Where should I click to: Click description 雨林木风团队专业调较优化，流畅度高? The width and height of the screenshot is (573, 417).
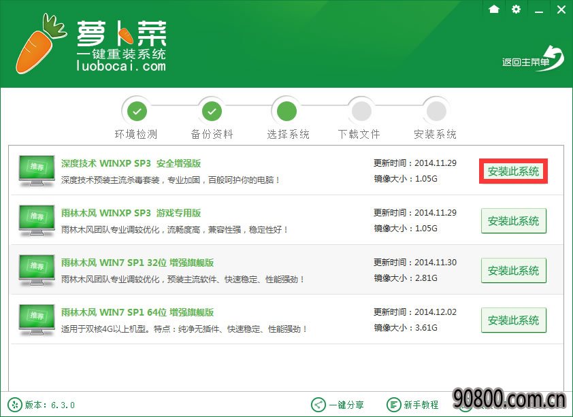[x=174, y=230]
